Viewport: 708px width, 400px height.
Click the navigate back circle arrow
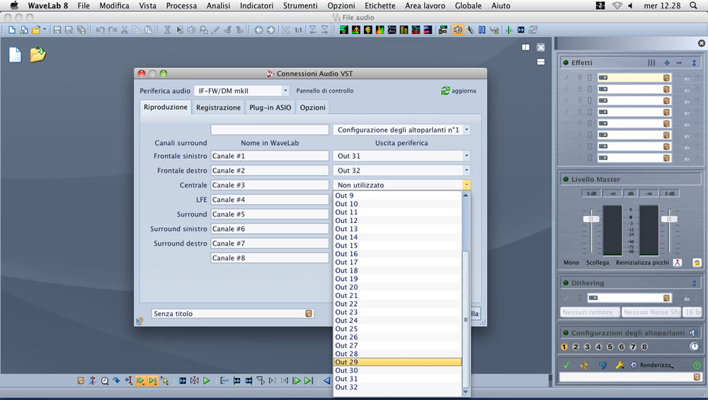[258, 30]
